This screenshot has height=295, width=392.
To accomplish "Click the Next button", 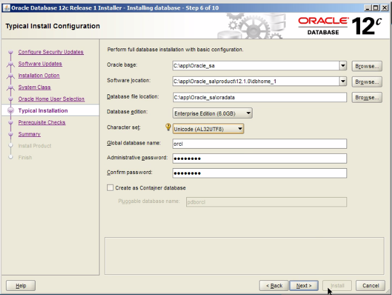I will click(304, 286).
